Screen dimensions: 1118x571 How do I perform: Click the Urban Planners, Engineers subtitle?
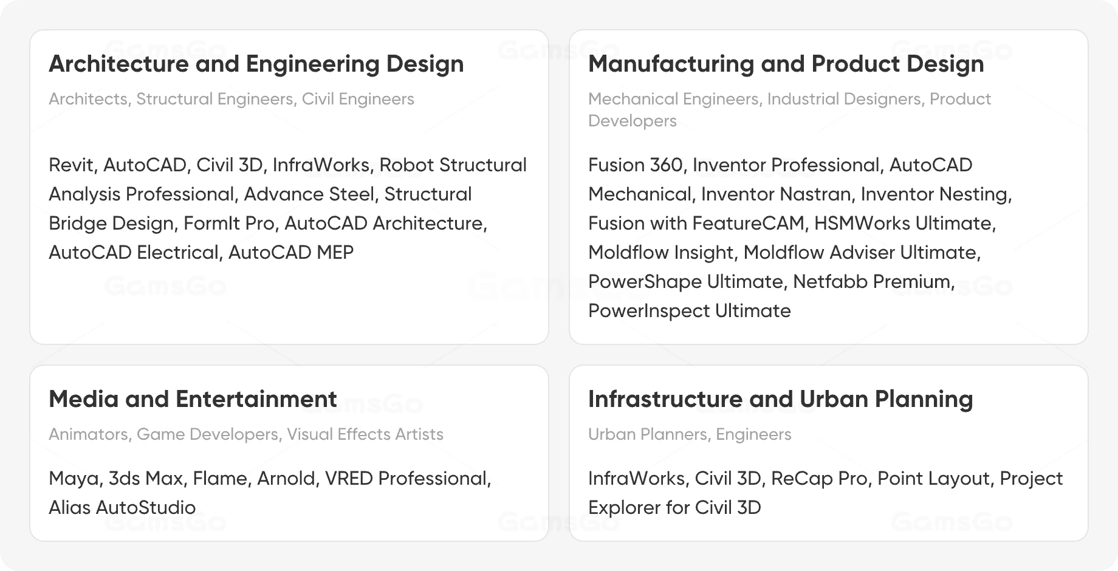[690, 434]
